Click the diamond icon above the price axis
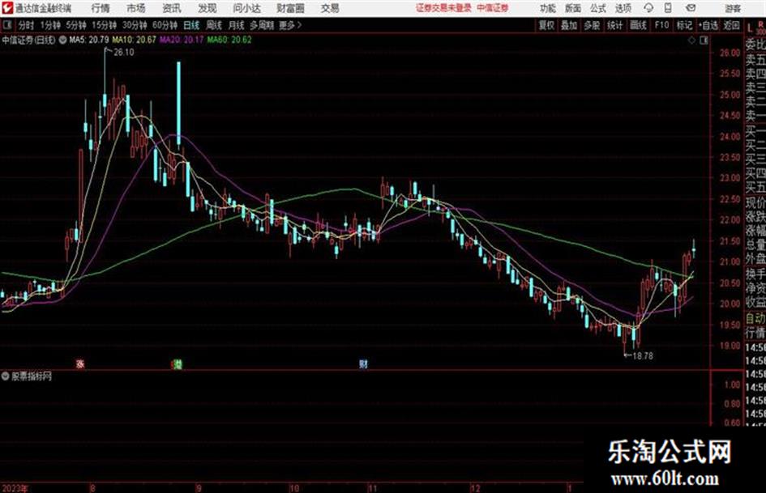Screen dimensions: 766x493 point(691,40)
